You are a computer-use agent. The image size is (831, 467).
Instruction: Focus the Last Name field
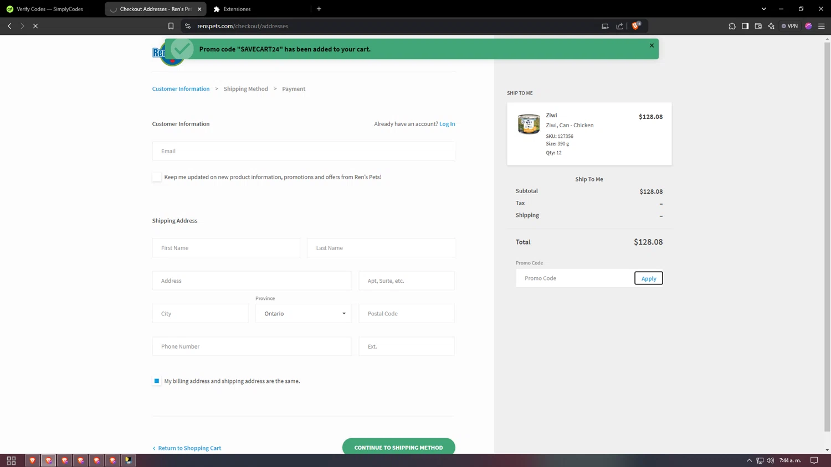pos(381,248)
